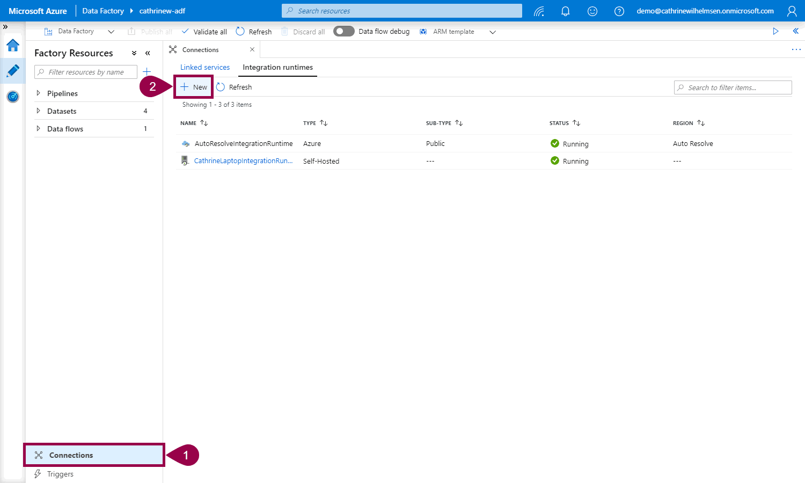Image resolution: width=805 pixels, height=483 pixels.
Task: Open the Home icon in left sidebar
Action: [13, 46]
